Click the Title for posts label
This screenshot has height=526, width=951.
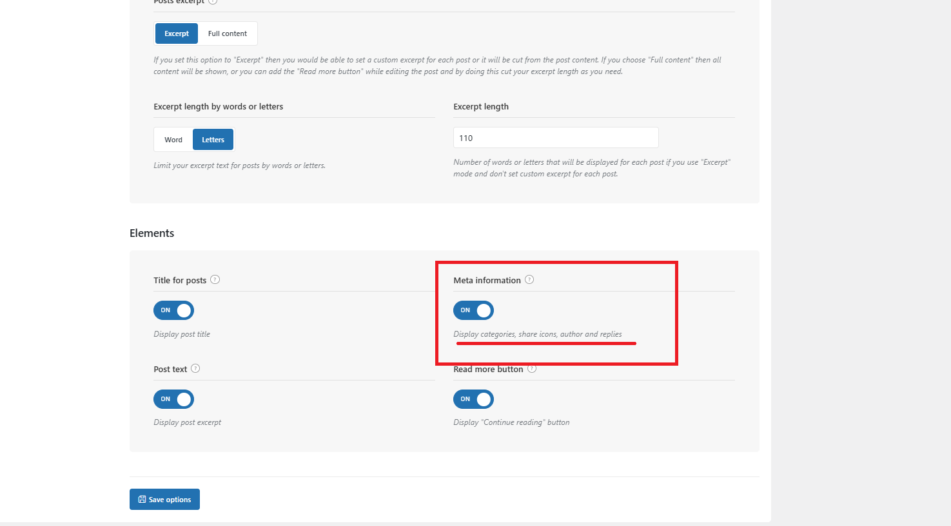[180, 280]
